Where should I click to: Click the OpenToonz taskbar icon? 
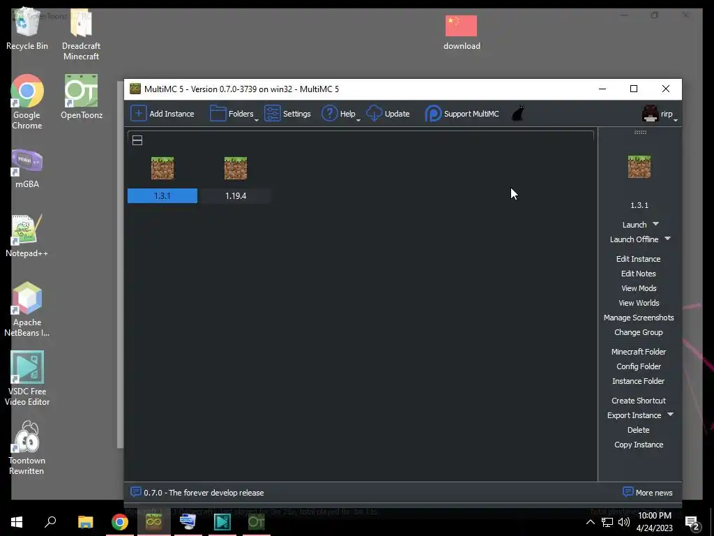[x=257, y=522]
